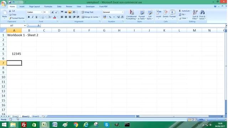This screenshot has width=228, height=128.
Task: Click the Insert cells icon
Action: (159, 12)
